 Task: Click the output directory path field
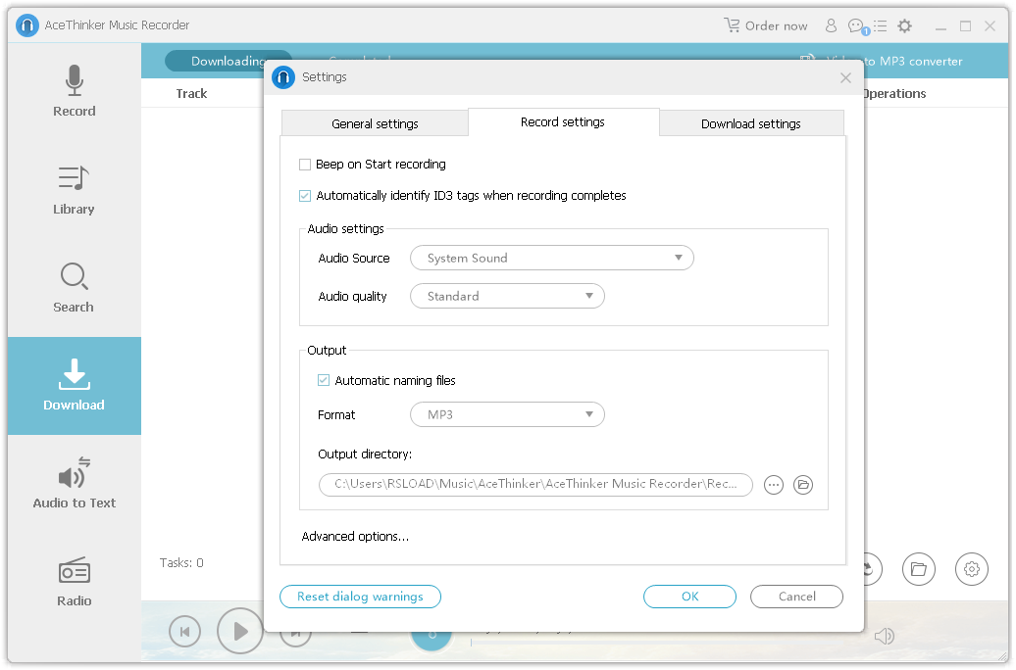[x=535, y=484]
